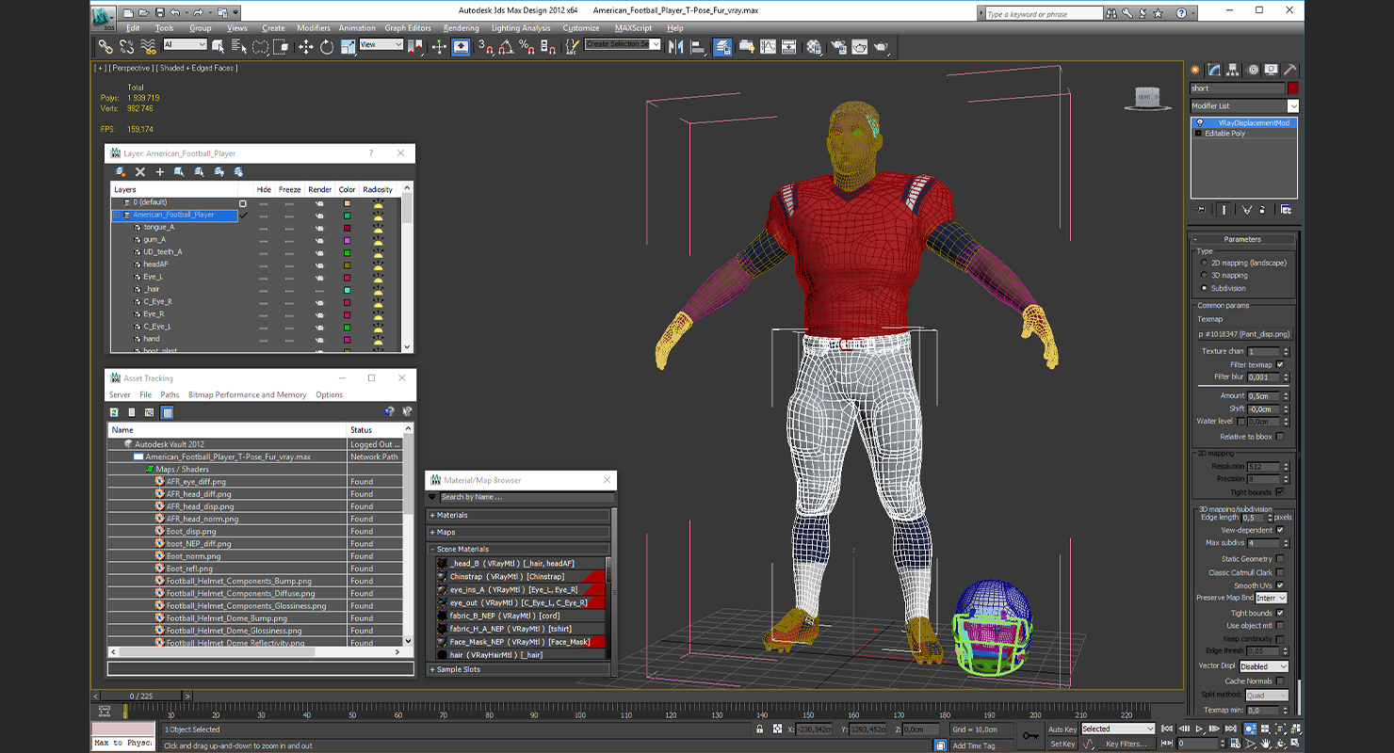1394x753 pixels.
Task: Open the Graph Editors menu
Action: 408,28
